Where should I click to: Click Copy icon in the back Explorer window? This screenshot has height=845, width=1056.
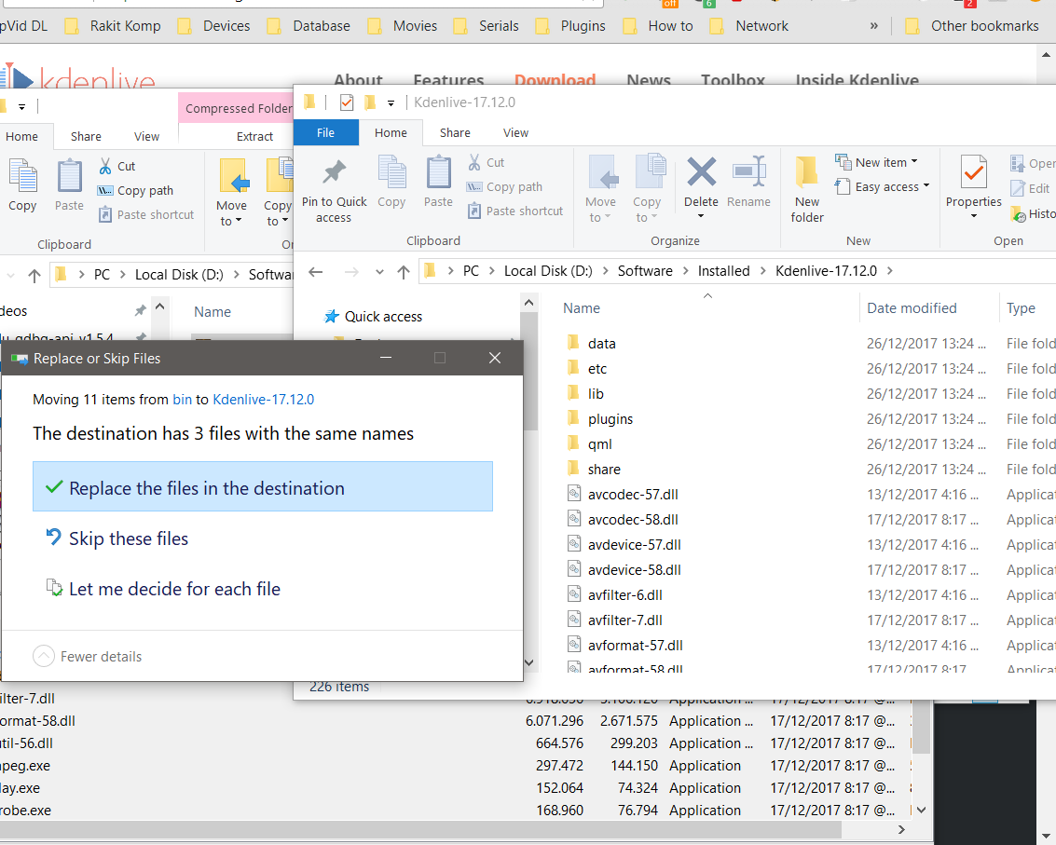pyautogui.click(x=22, y=176)
